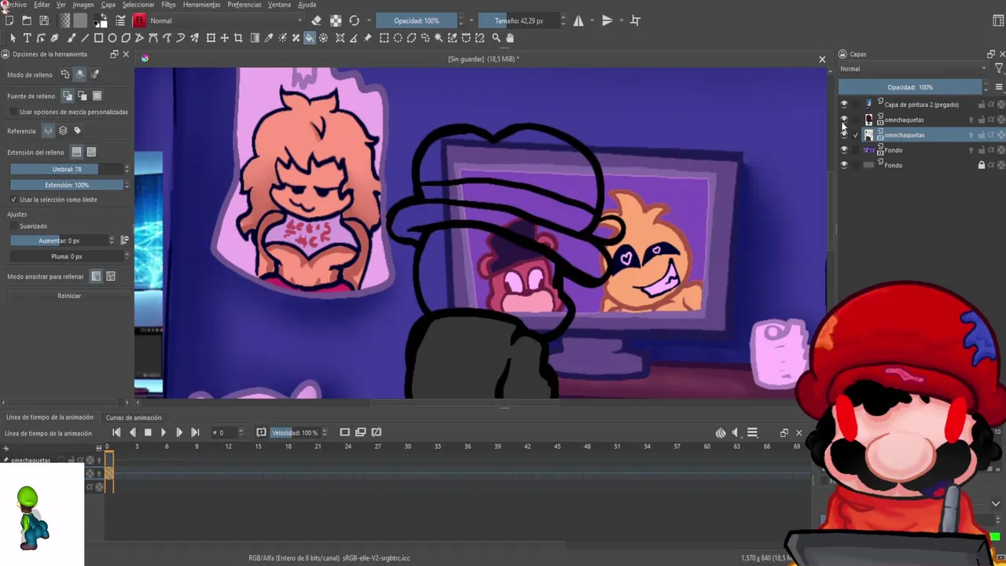Open animation timeline hamburger settings menu
Viewport: 1006px width, 566px height.
click(x=752, y=432)
